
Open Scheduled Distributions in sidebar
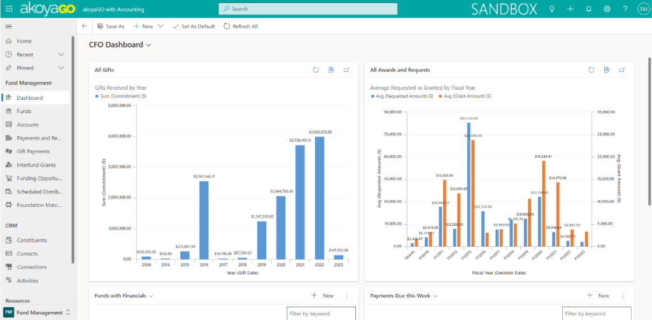pos(38,191)
